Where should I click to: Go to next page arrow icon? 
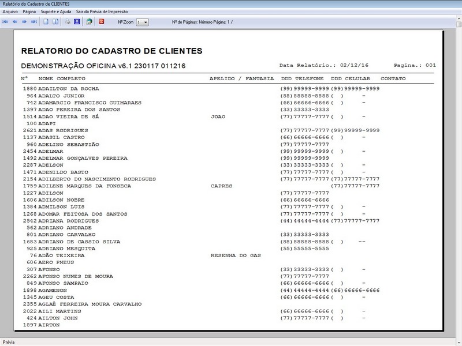[x=24, y=22]
